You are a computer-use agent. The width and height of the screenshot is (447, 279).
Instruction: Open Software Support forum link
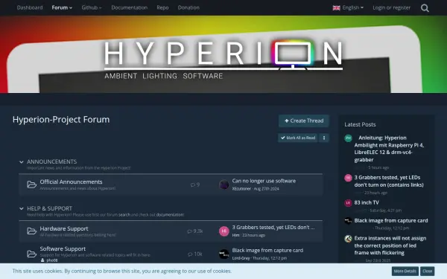[x=63, y=248]
